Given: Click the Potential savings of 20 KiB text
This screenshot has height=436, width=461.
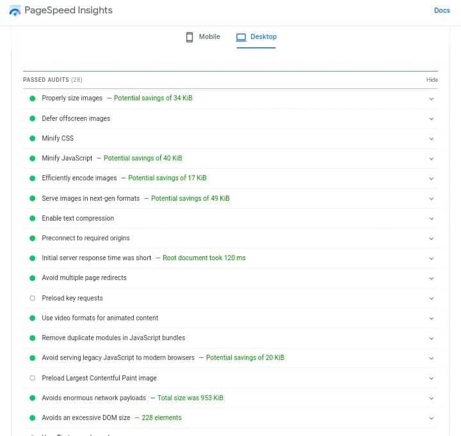Looking at the screenshot, I should click(245, 358).
